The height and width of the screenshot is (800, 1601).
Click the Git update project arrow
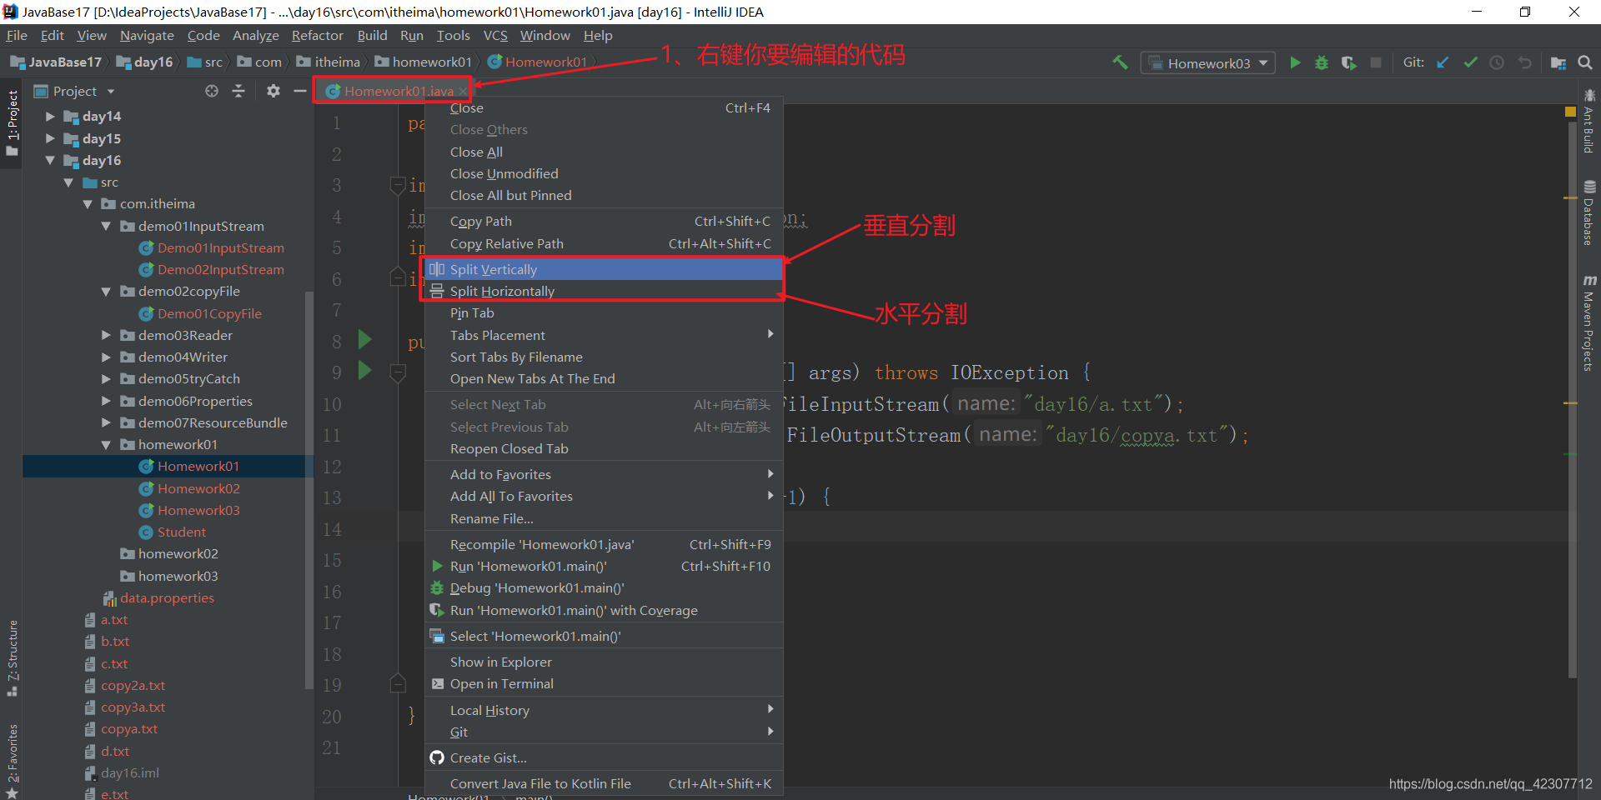pos(1443,62)
